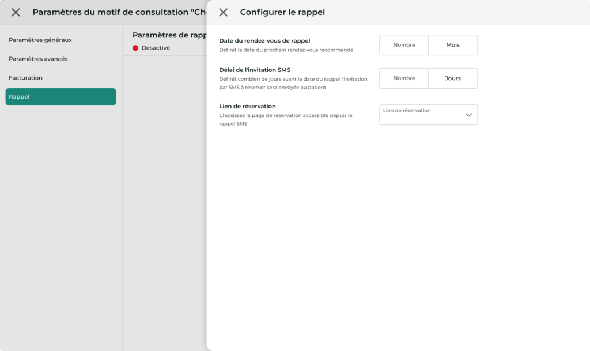Click the red Désactivé status indicator
The image size is (590, 351).
point(135,47)
